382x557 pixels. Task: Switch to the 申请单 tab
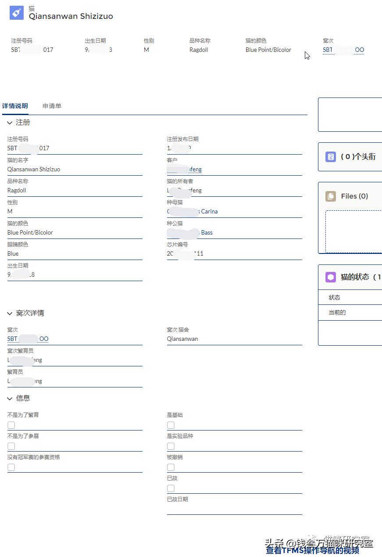[x=52, y=106]
